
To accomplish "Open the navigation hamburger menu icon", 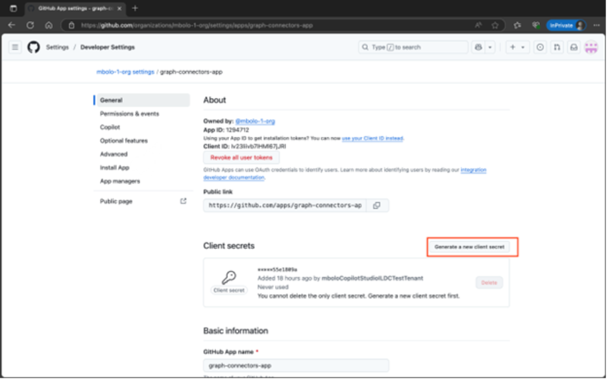I will (14, 47).
